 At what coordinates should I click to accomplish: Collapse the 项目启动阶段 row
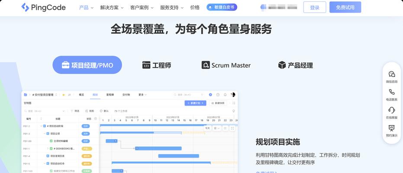pos(41,126)
